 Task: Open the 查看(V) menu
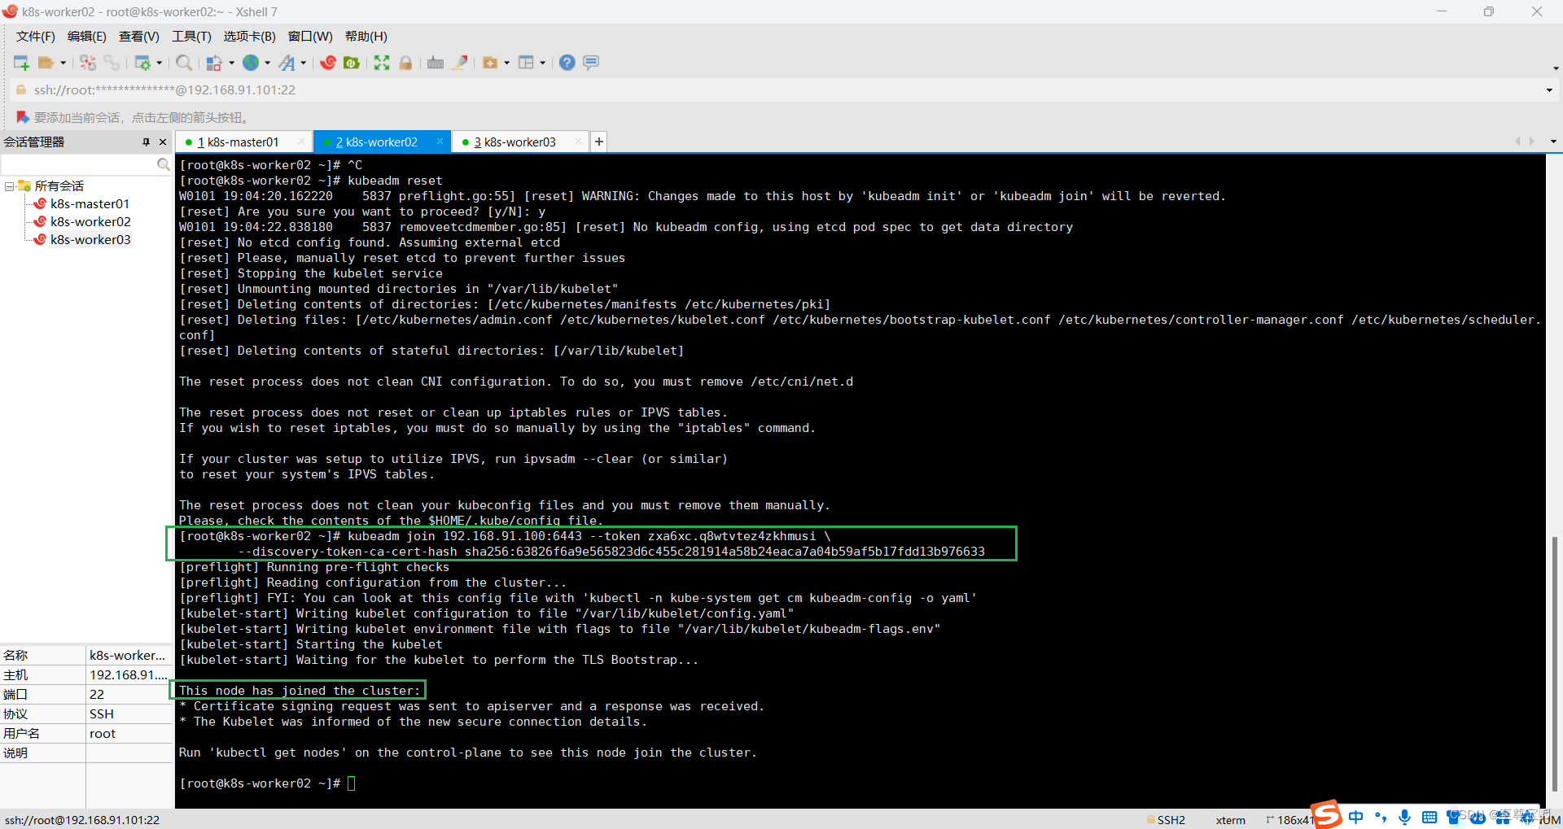[x=139, y=37]
